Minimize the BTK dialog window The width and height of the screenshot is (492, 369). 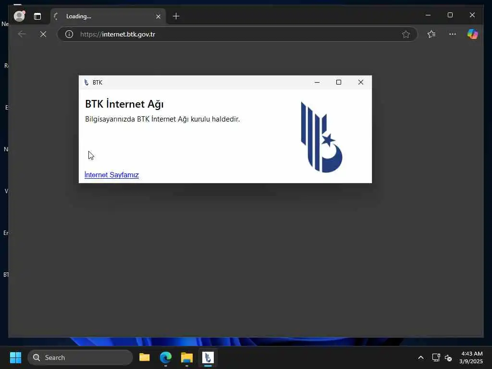pos(317,82)
